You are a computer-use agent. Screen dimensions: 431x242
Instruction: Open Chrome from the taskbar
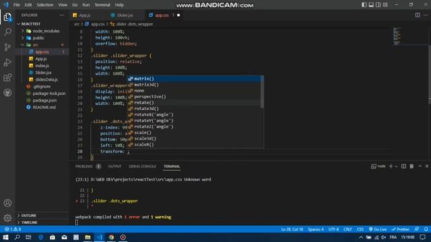coord(111,237)
